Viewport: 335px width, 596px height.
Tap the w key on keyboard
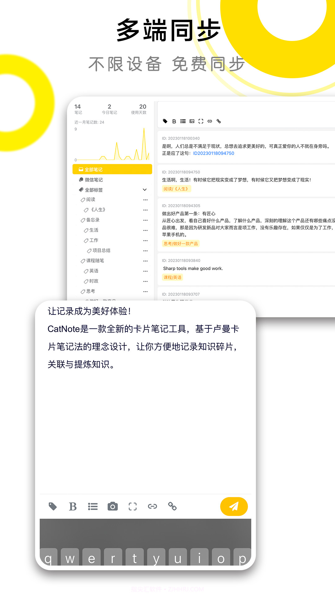pyautogui.click(x=70, y=558)
